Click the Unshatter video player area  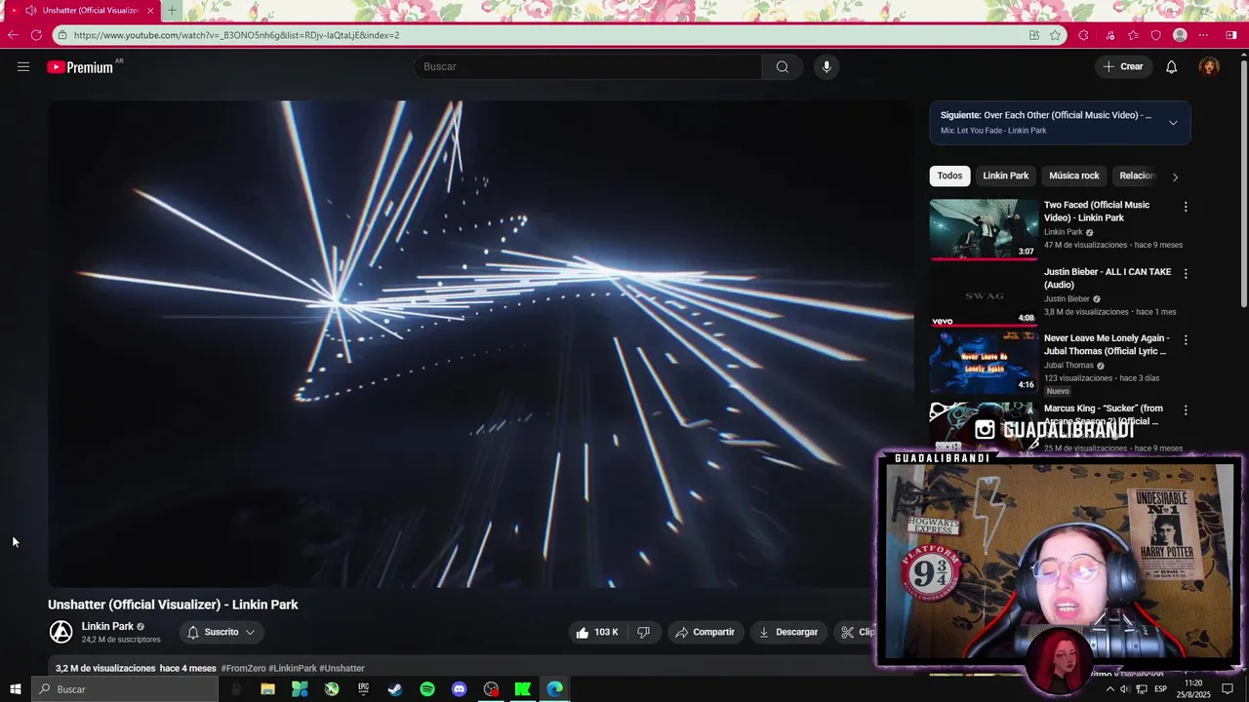click(480, 344)
